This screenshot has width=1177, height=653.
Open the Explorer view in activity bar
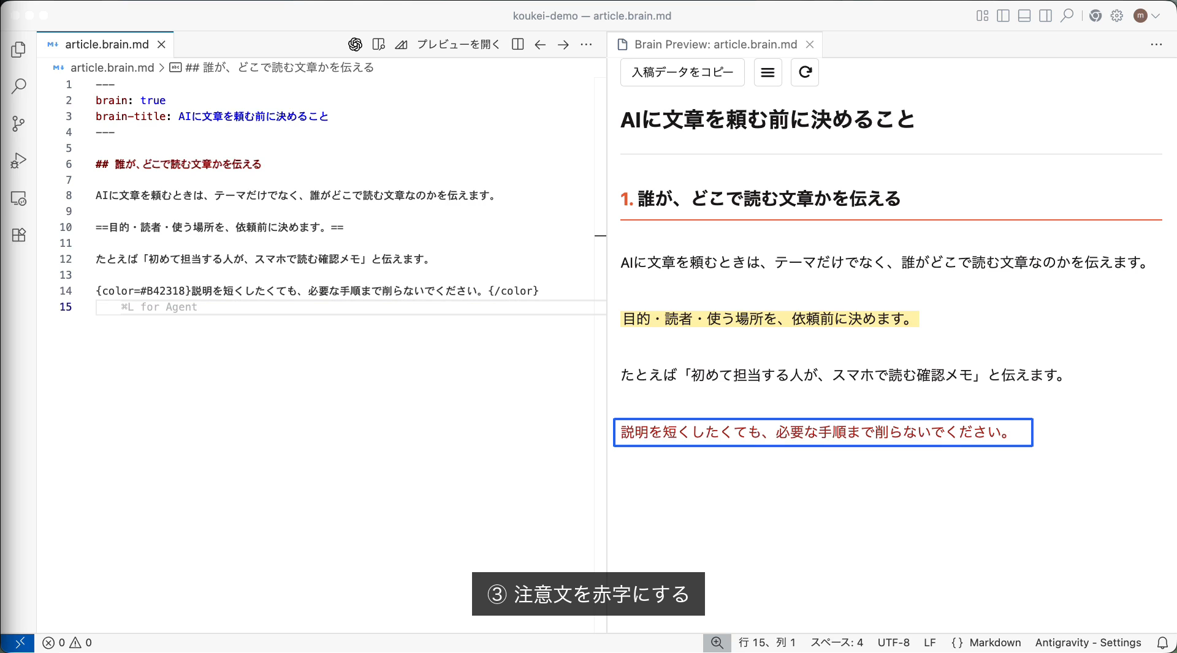point(18,49)
